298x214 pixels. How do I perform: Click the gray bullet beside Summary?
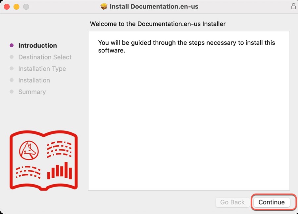coord(12,91)
